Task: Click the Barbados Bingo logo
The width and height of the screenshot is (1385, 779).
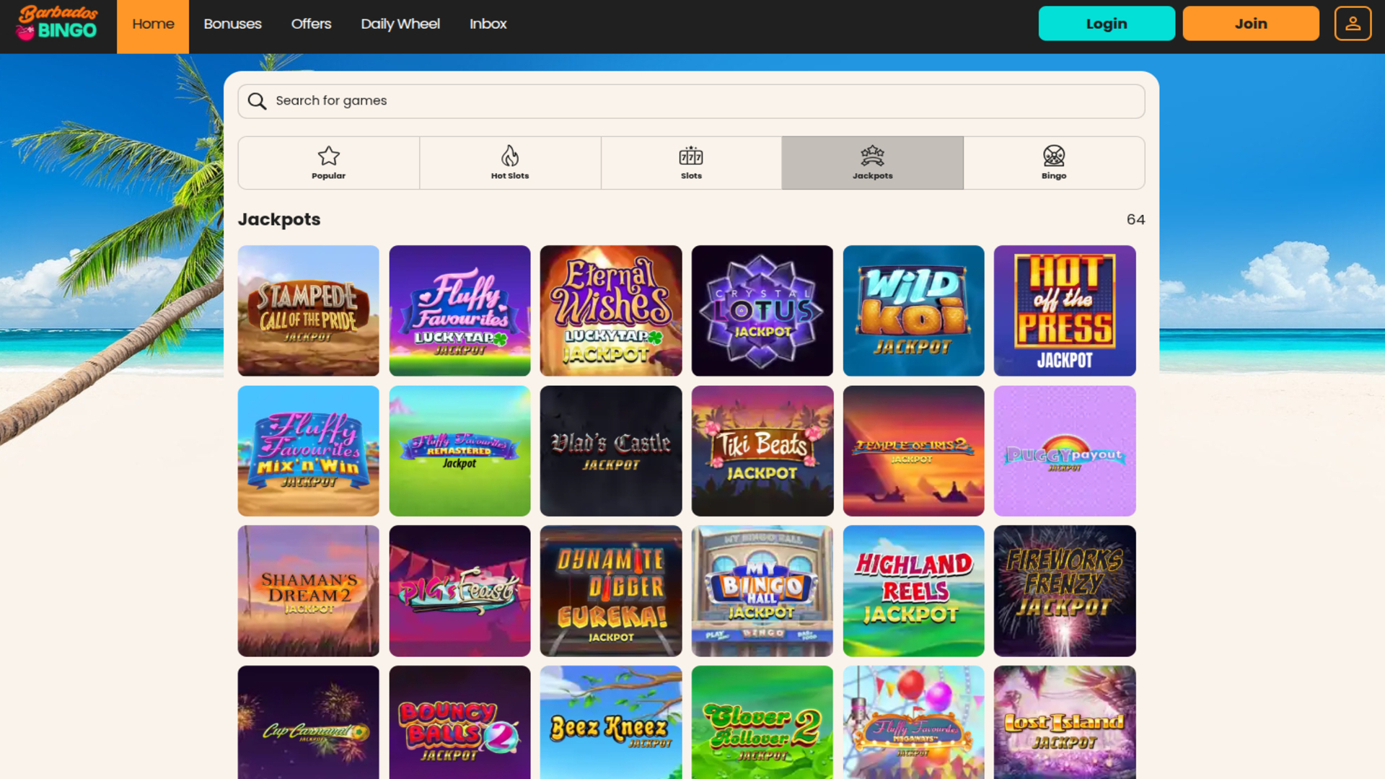Action: click(56, 22)
